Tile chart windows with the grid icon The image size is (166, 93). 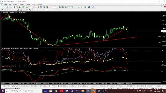(x=75, y=7)
